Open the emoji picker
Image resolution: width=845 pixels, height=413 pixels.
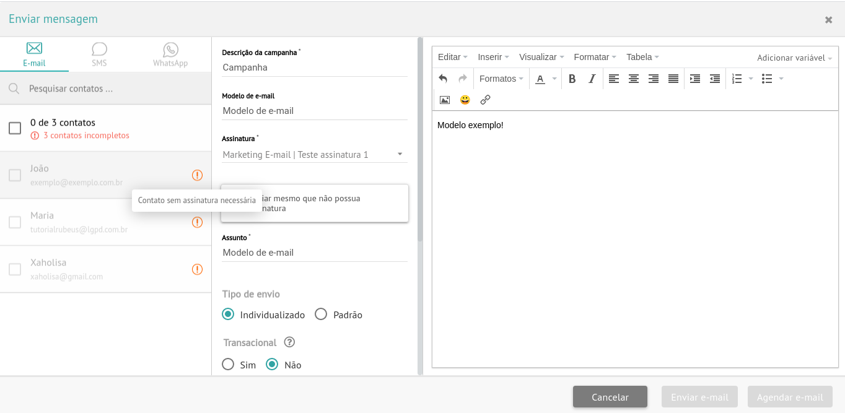coord(465,100)
